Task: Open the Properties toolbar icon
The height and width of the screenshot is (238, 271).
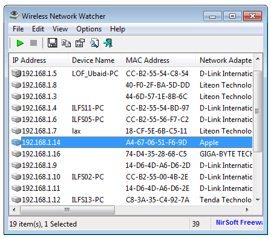Action: 80,43
